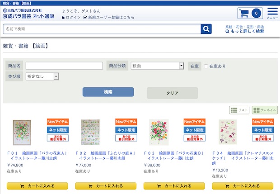Viewport: 280px width, 194px height.
Task: Open F04 クレマチスのスケッチ product link
Action: tap(243, 158)
